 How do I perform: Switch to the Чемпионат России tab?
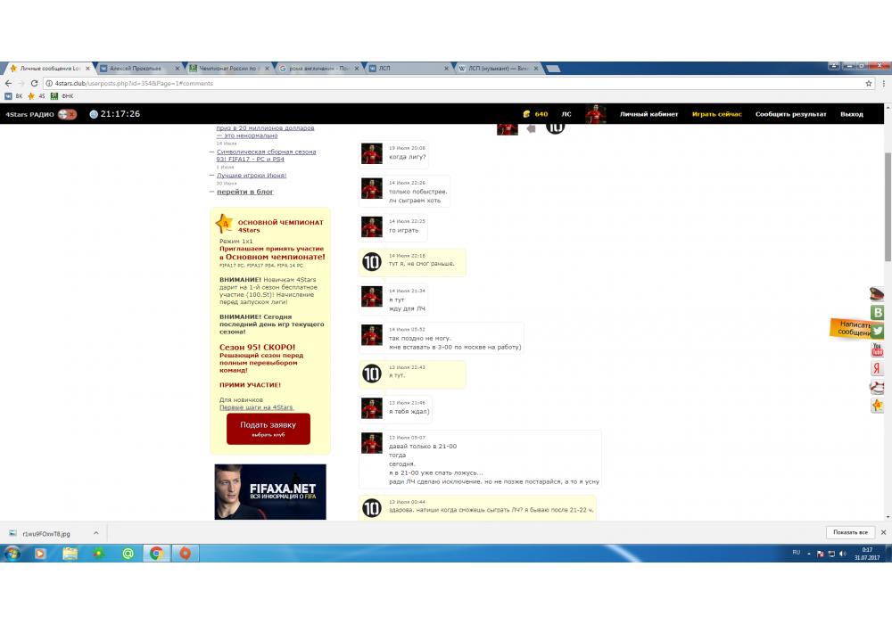tap(227, 68)
